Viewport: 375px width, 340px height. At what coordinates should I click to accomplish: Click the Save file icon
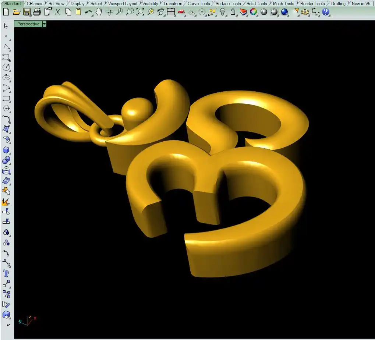[x=27, y=12]
